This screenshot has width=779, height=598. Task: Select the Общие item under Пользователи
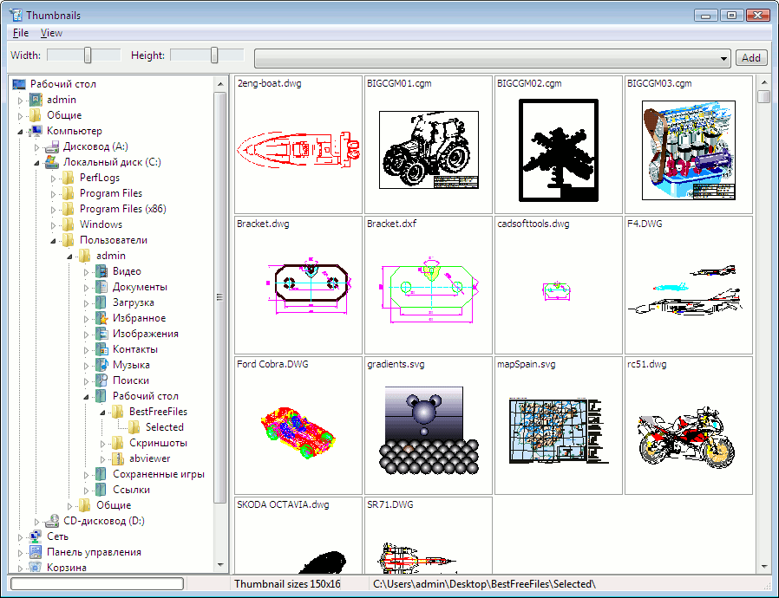114,505
